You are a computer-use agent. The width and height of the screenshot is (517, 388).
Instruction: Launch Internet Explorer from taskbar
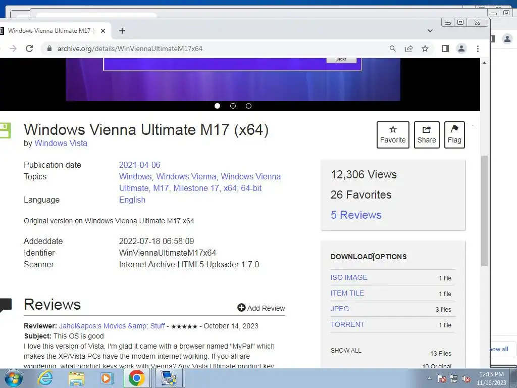pyautogui.click(x=45, y=378)
